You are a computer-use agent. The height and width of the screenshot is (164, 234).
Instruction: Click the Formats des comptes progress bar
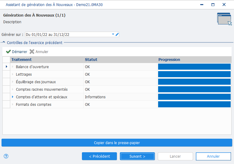[x=194, y=104]
